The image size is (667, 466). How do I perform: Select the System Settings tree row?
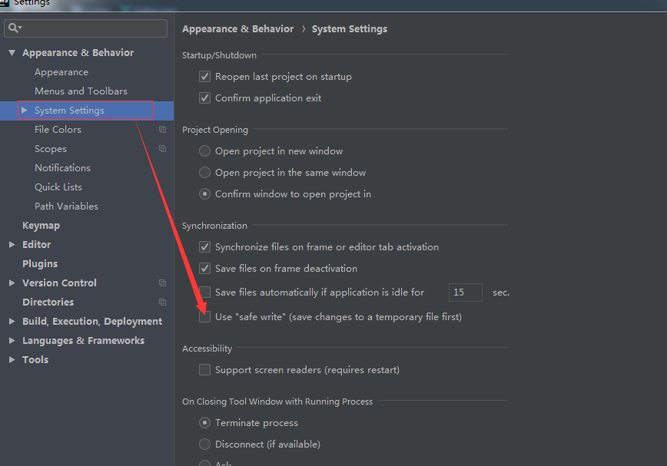[x=87, y=111]
